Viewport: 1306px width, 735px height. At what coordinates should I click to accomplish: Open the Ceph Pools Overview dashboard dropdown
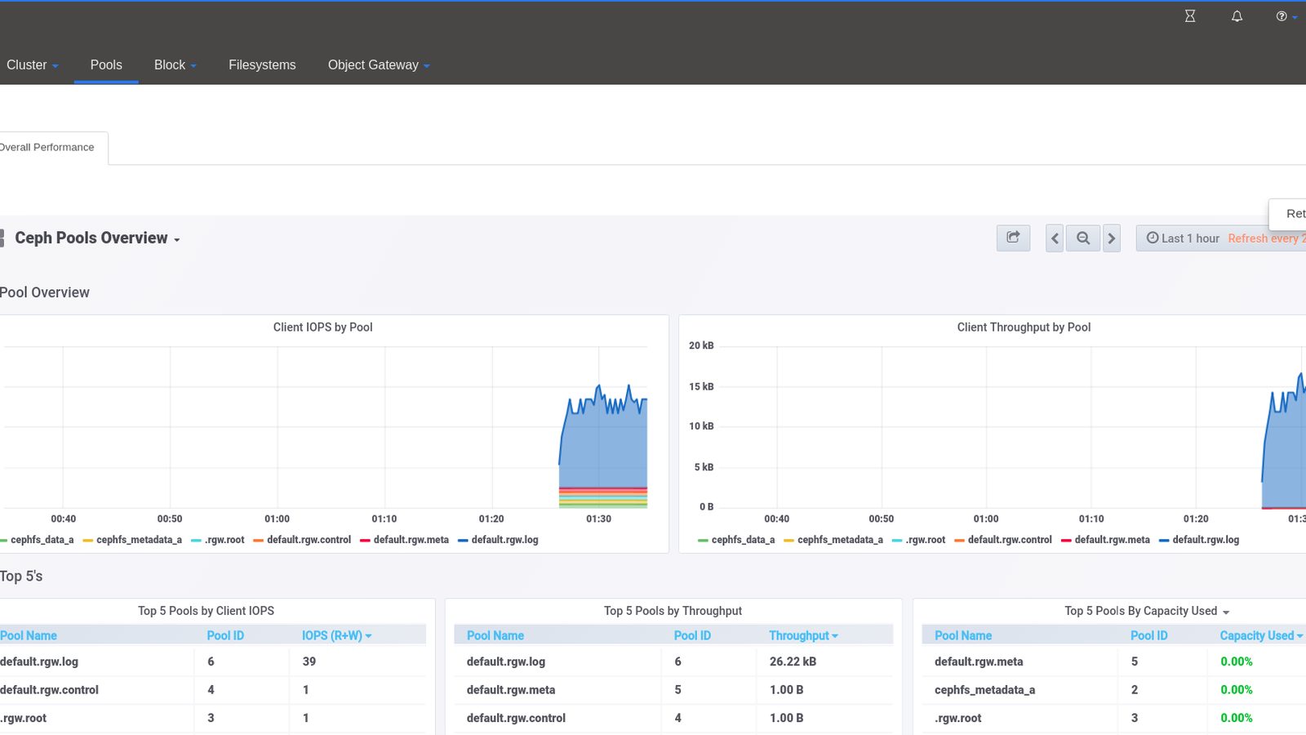pyautogui.click(x=97, y=238)
